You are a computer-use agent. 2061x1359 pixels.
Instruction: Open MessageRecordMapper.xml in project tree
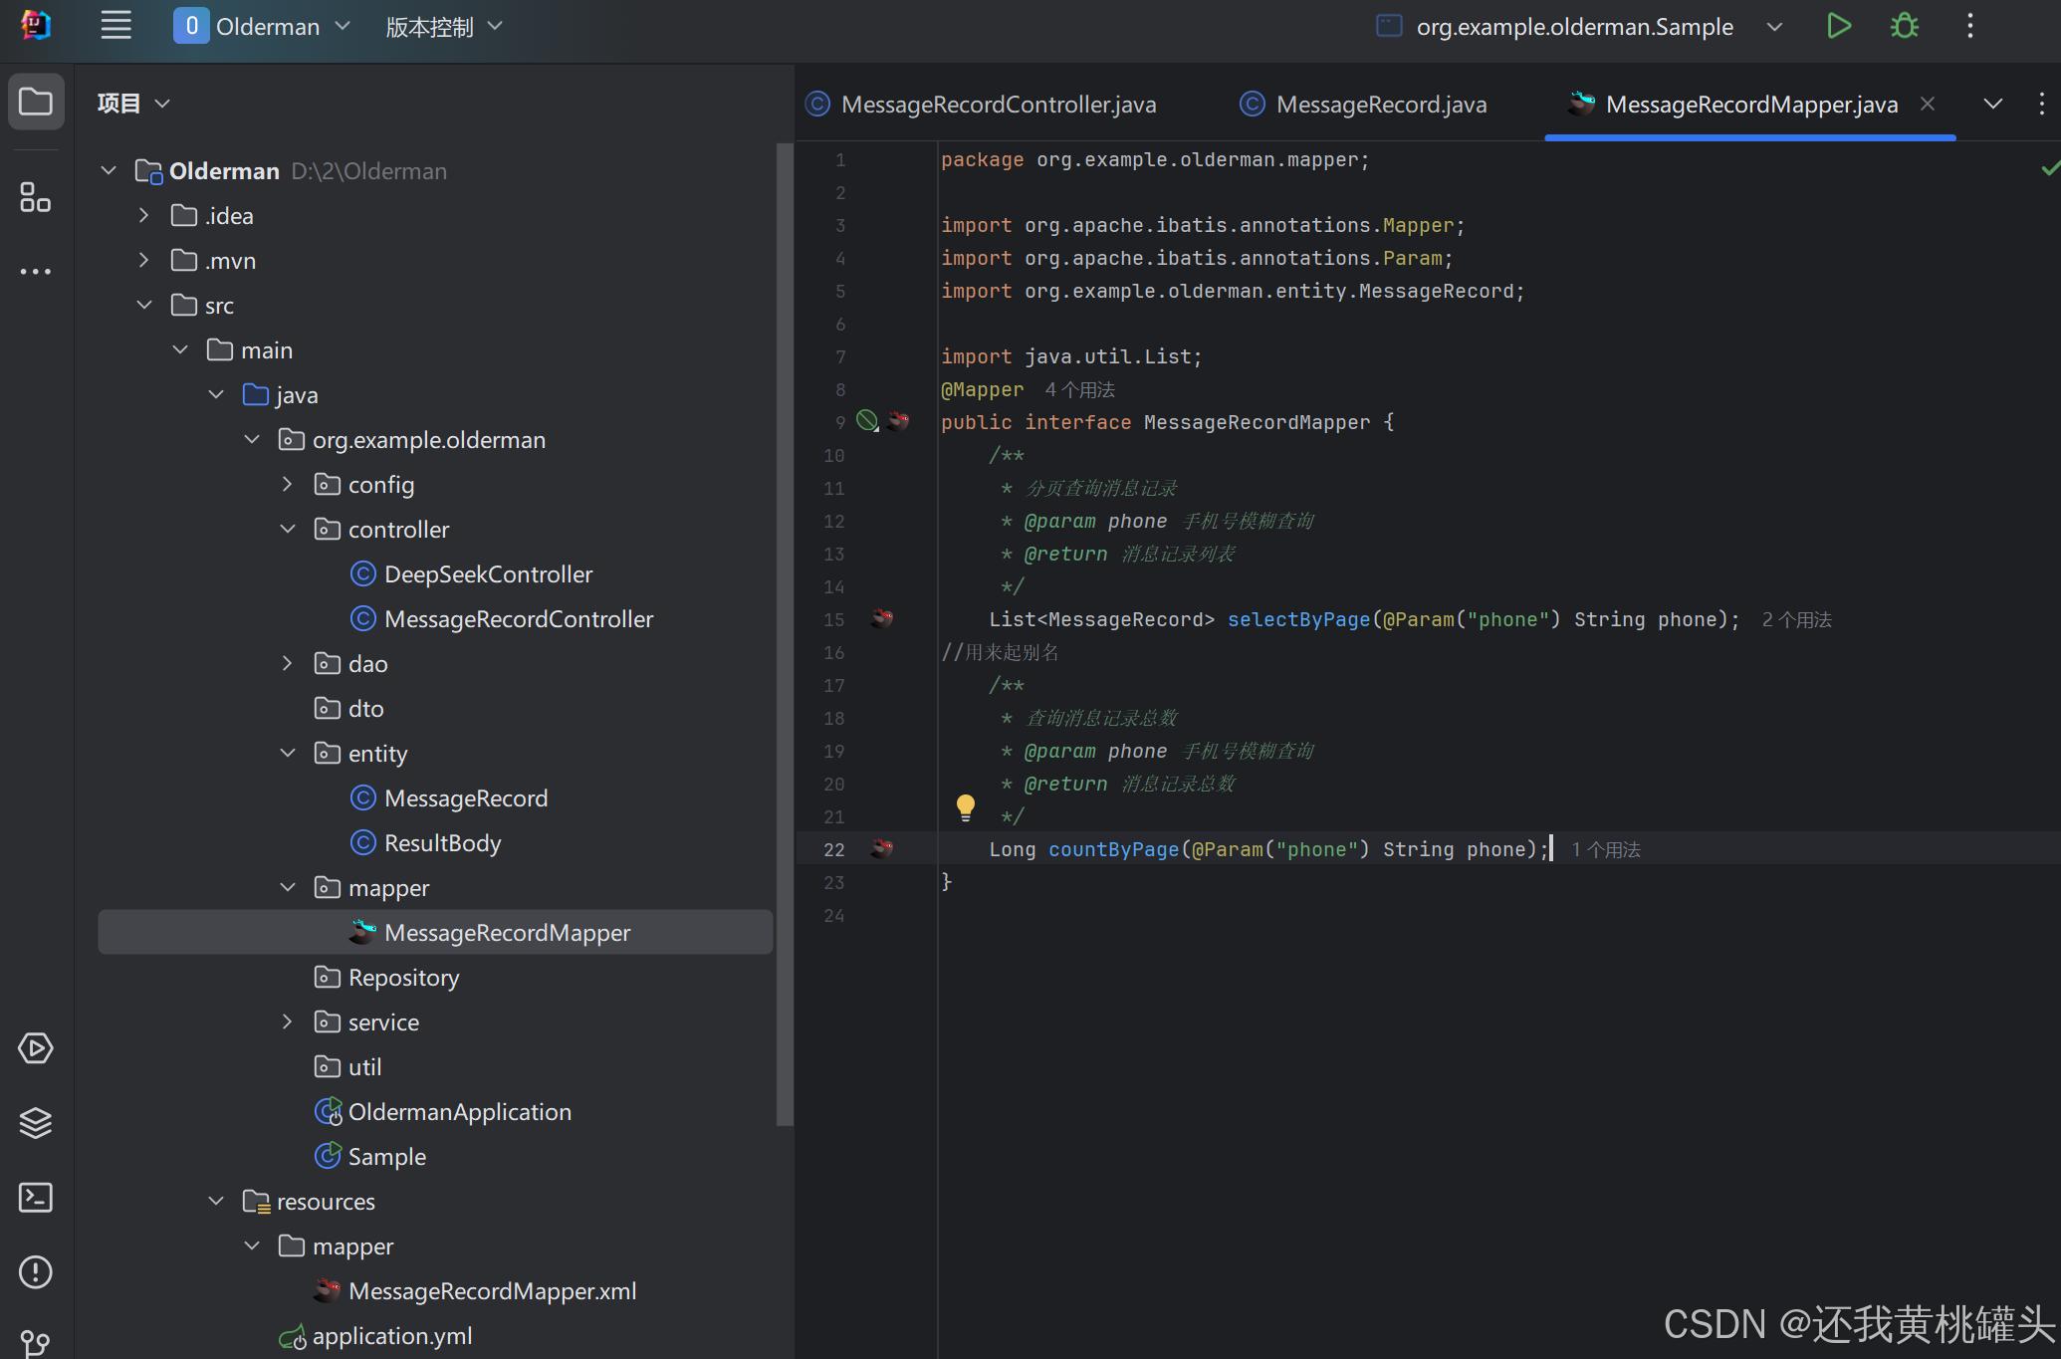pos(492,1291)
